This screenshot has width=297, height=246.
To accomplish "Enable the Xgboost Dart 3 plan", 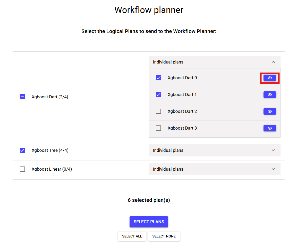I will coord(158,128).
